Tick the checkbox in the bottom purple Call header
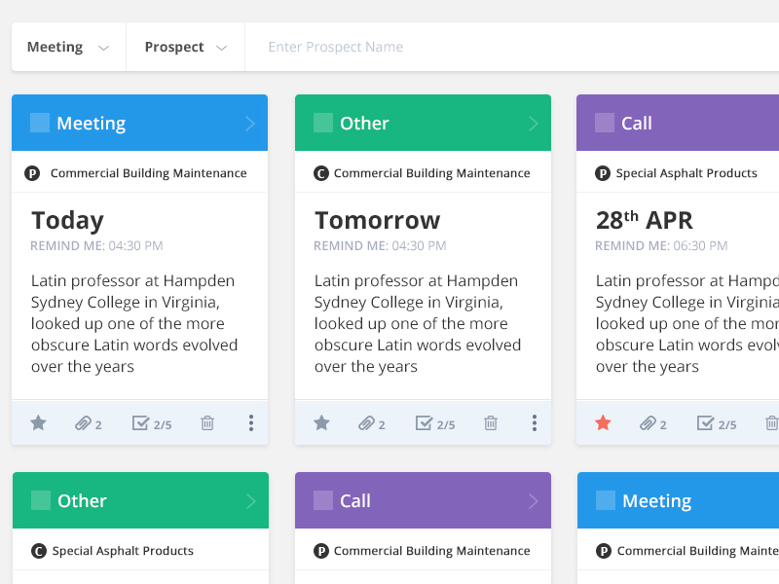This screenshot has width=779, height=584. click(323, 500)
